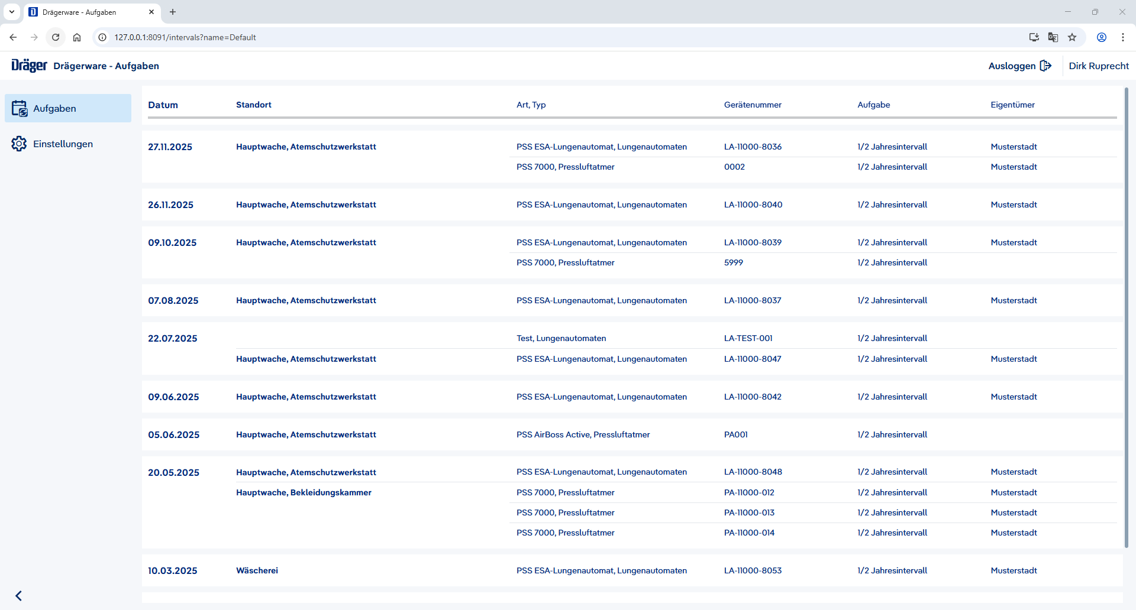Click the date 27.11.2025
The width and height of the screenshot is (1136, 610).
[170, 147]
